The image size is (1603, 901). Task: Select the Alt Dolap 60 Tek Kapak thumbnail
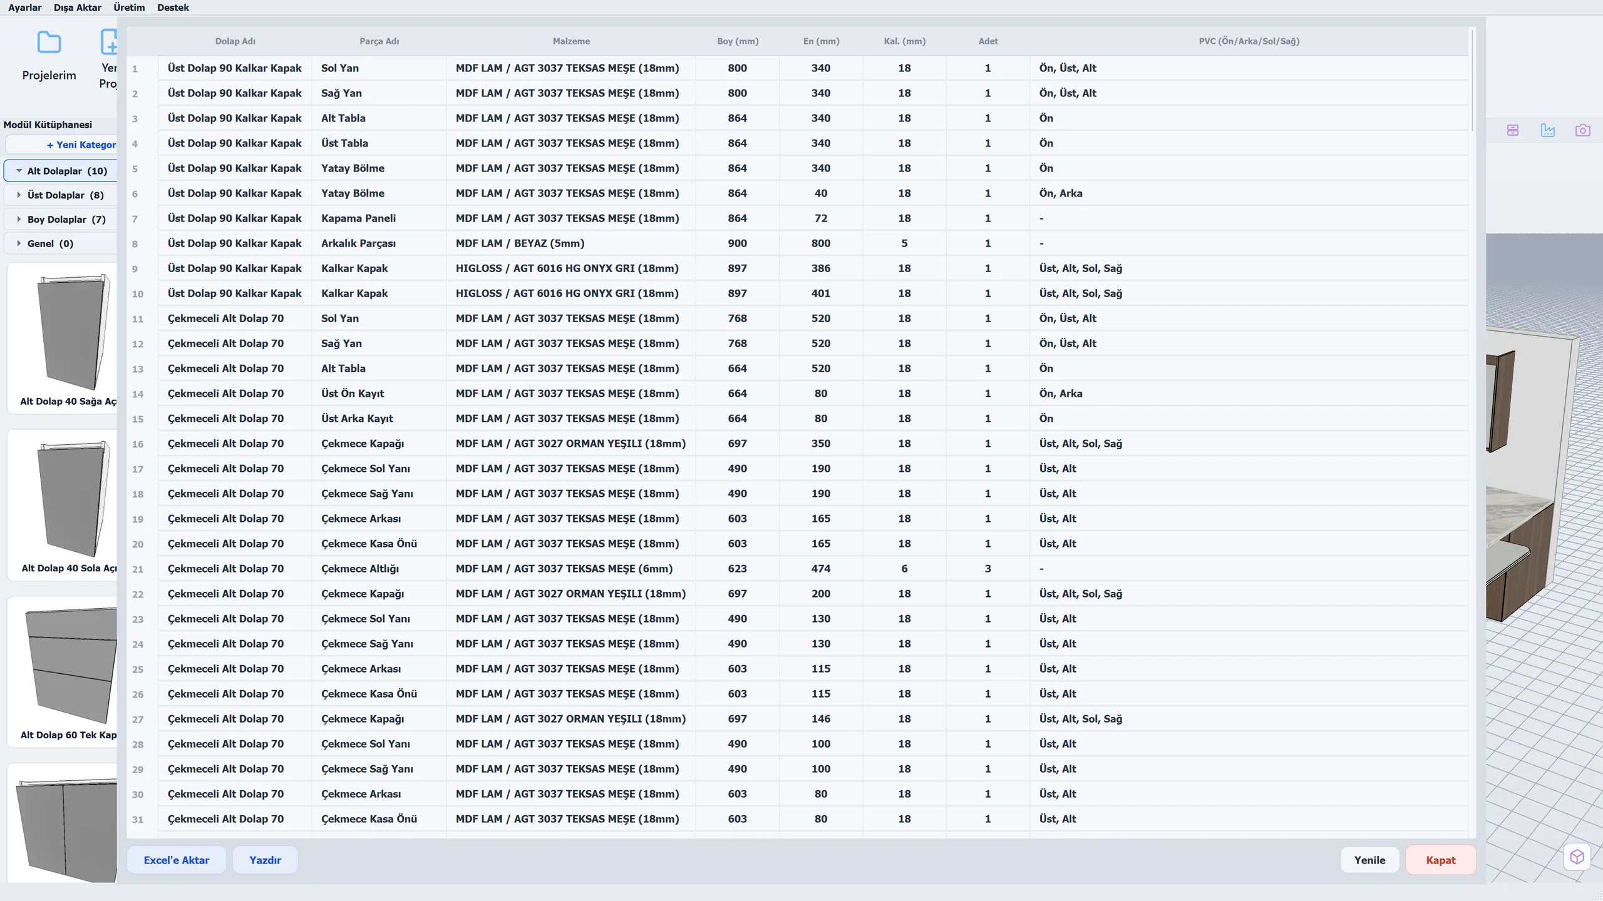pyautogui.click(x=63, y=673)
